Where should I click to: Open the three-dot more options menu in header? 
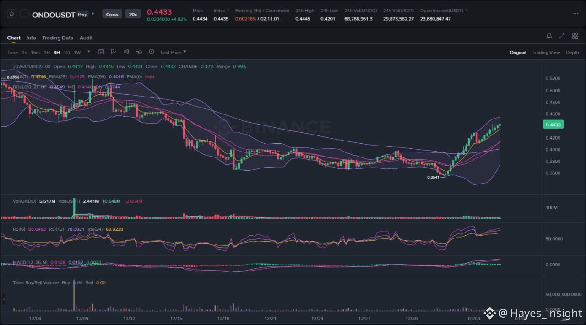tap(575, 14)
